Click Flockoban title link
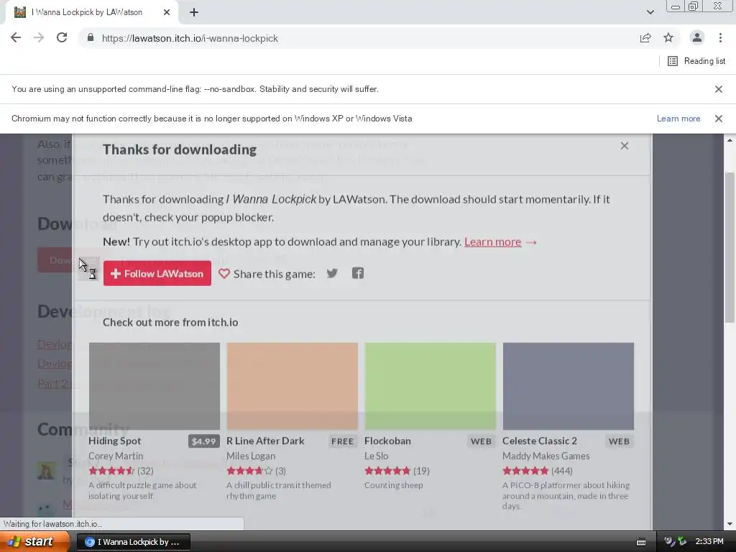This screenshot has height=552, width=736. pos(387,441)
